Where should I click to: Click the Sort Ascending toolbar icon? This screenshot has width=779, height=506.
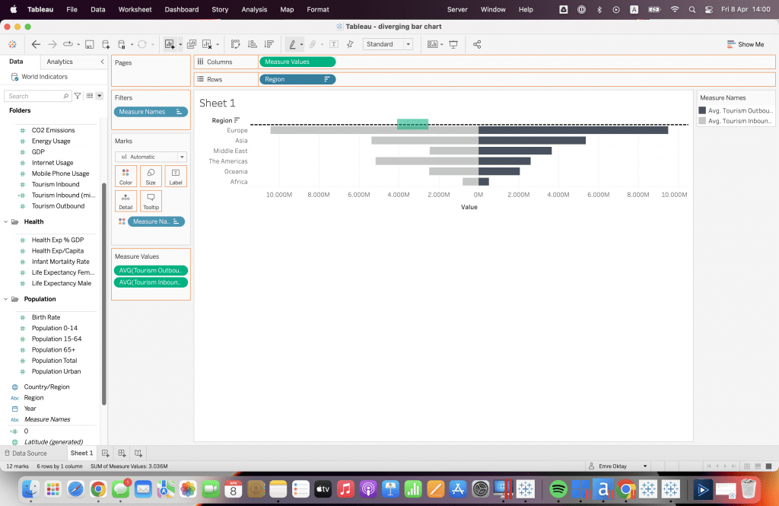click(252, 44)
